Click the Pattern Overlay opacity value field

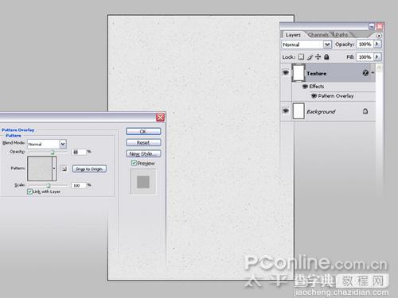(x=79, y=152)
